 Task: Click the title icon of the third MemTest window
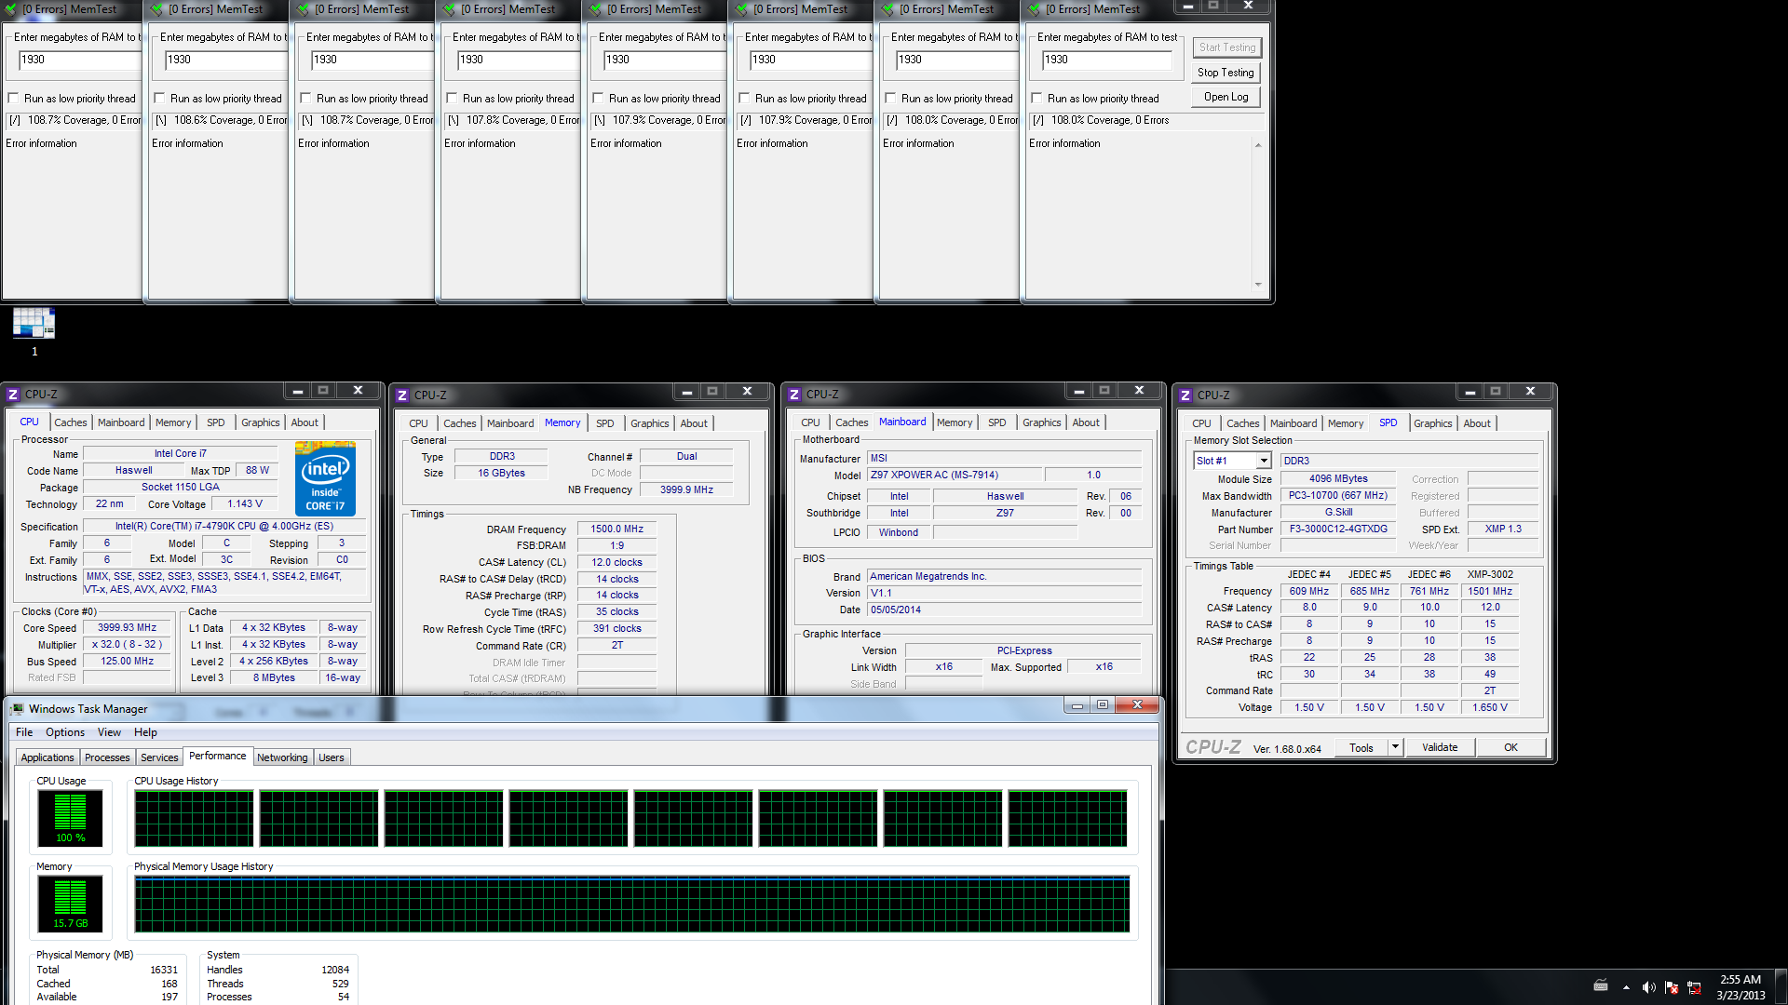[x=303, y=9]
